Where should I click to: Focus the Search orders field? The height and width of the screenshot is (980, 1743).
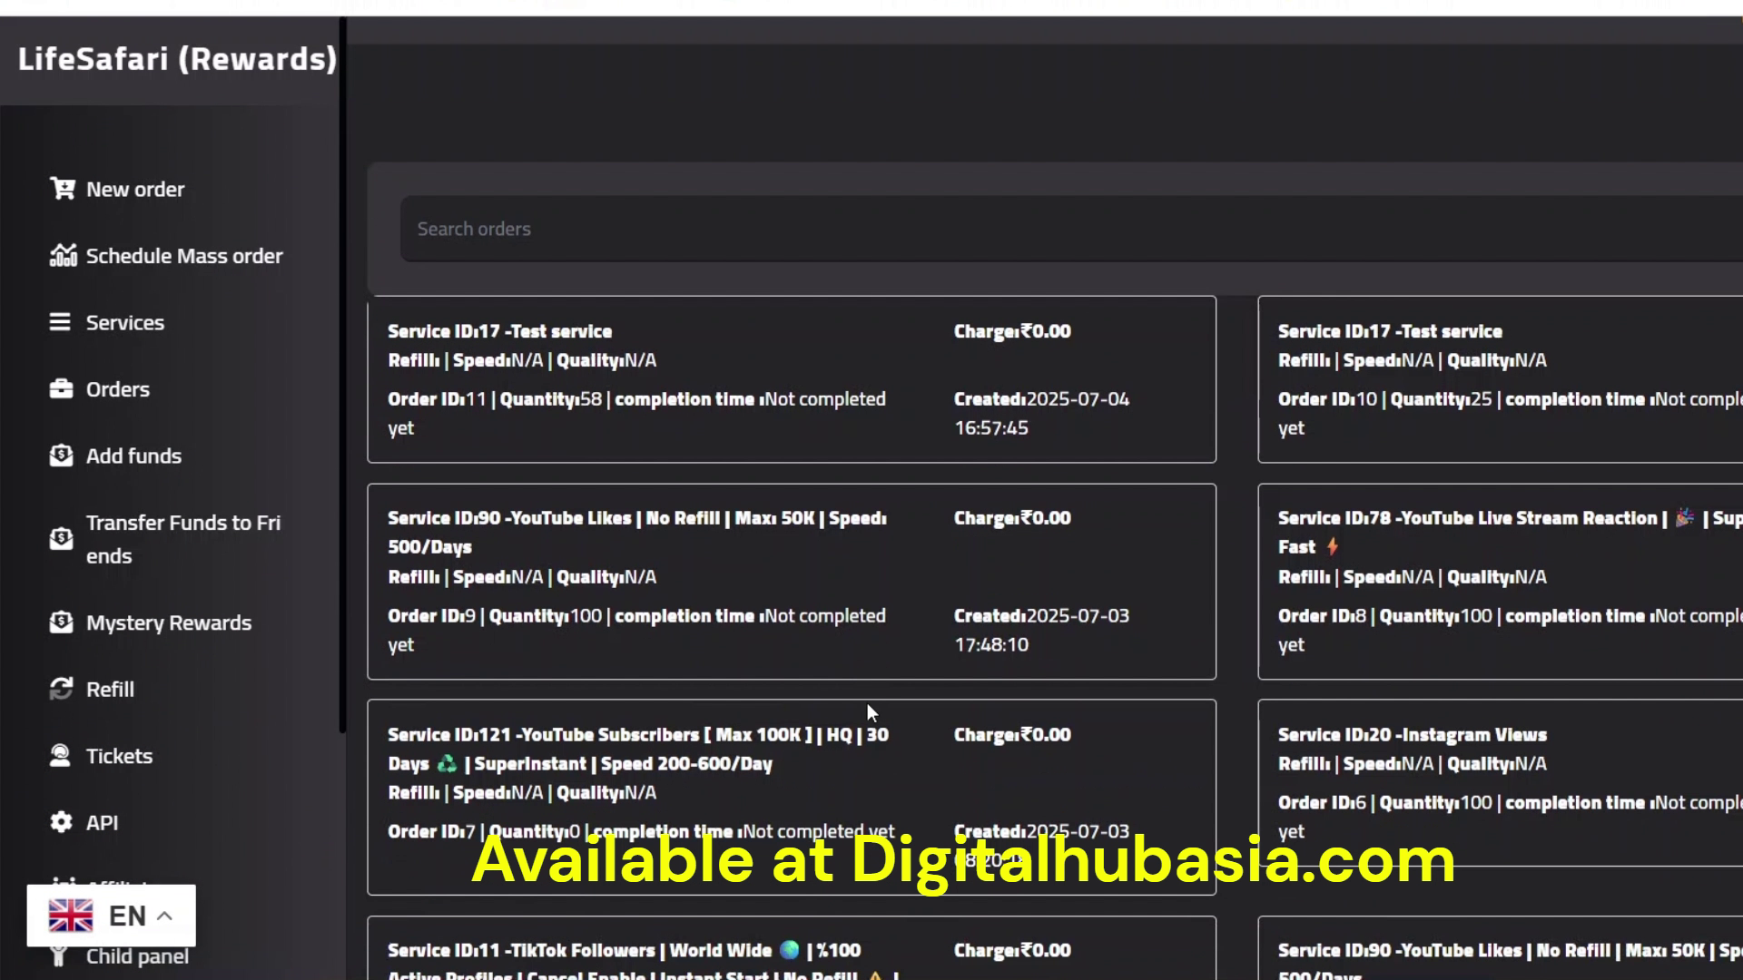(x=1071, y=229)
